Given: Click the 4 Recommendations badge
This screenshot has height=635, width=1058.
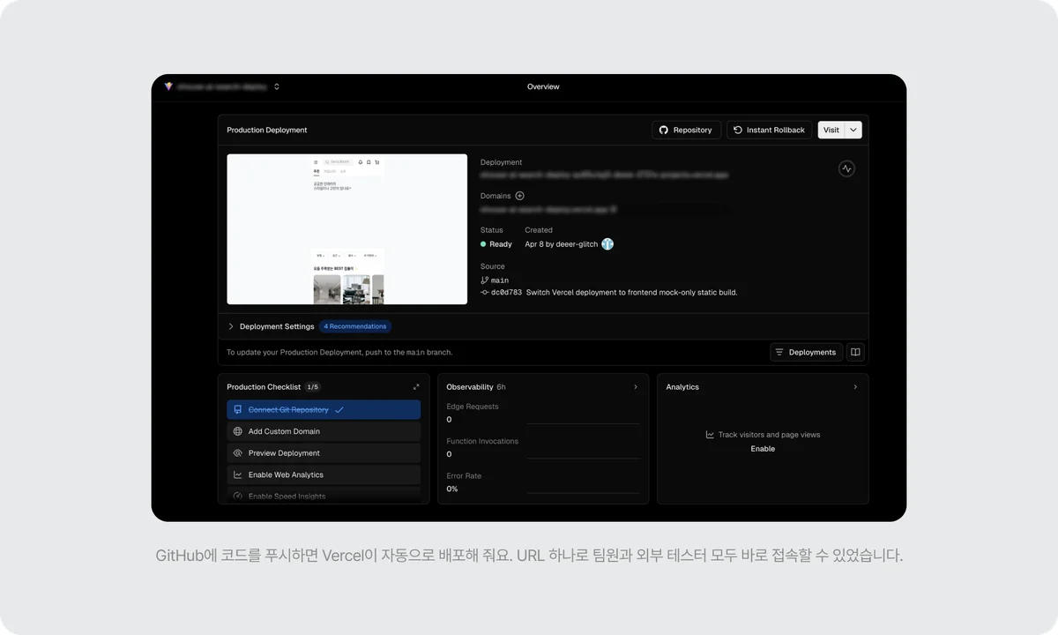Looking at the screenshot, I should [355, 326].
